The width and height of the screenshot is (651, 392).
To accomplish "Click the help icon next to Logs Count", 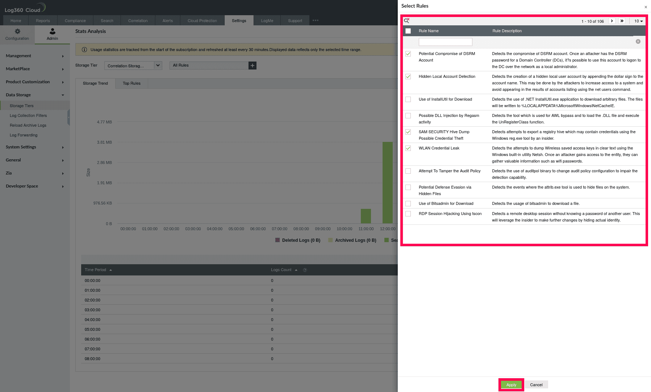I will coord(305,270).
